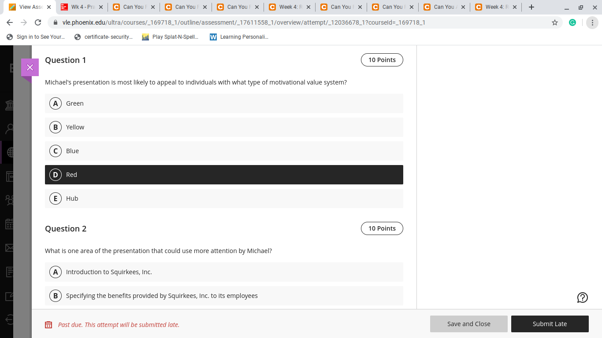Click the red past due calendar icon
Screen dimensions: 602x338
point(48,325)
